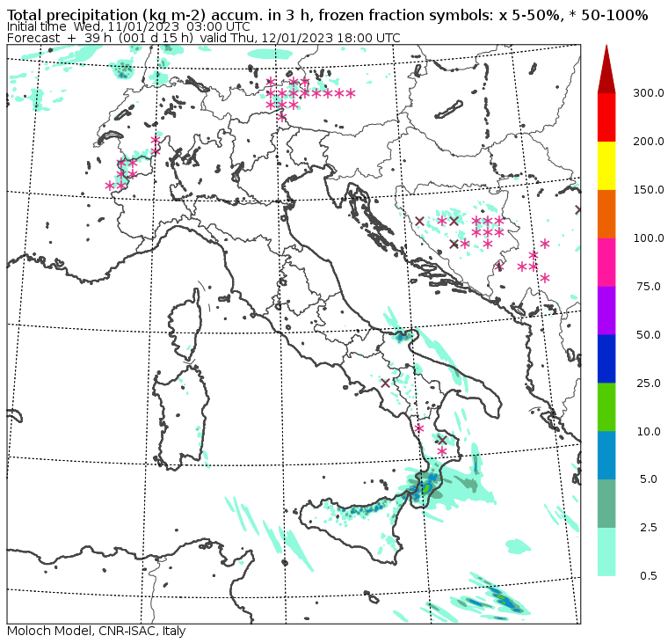Viewport: 668px width, 643px height.
Task: Click the legend value "0.5"
Action: click(x=649, y=575)
